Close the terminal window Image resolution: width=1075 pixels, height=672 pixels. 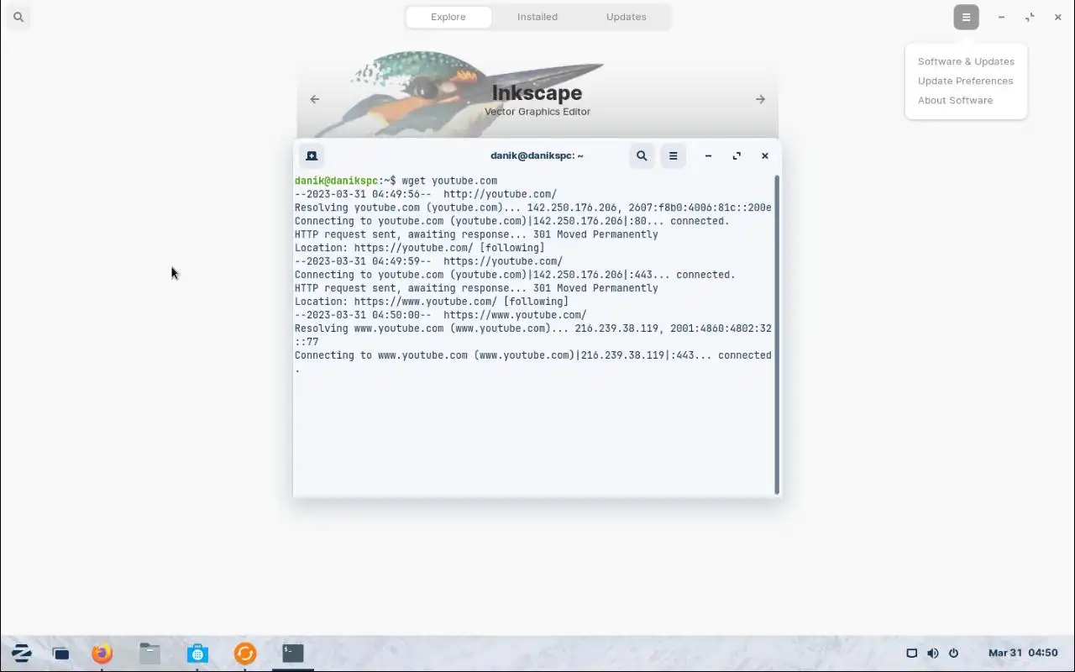pyautogui.click(x=764, y=155)
